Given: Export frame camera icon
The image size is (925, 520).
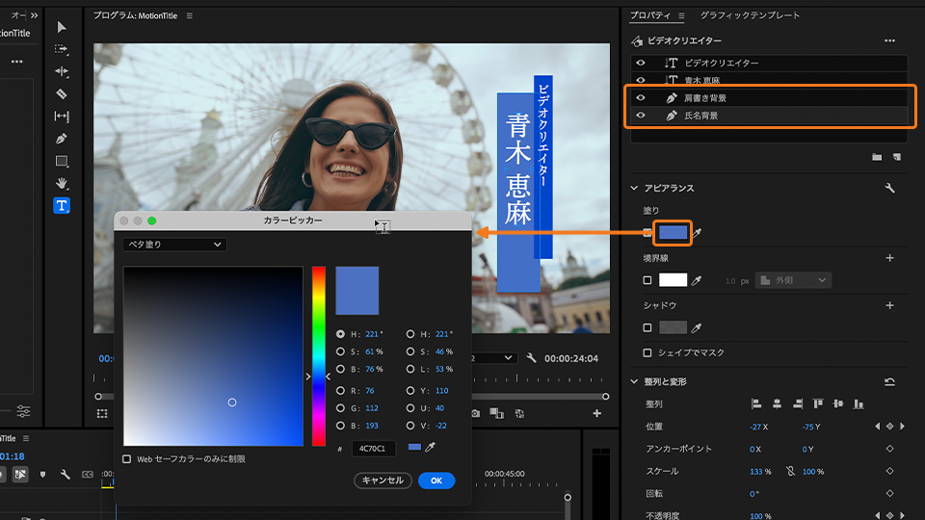Looking at the screenshot, I should click(x=475, y=414).
